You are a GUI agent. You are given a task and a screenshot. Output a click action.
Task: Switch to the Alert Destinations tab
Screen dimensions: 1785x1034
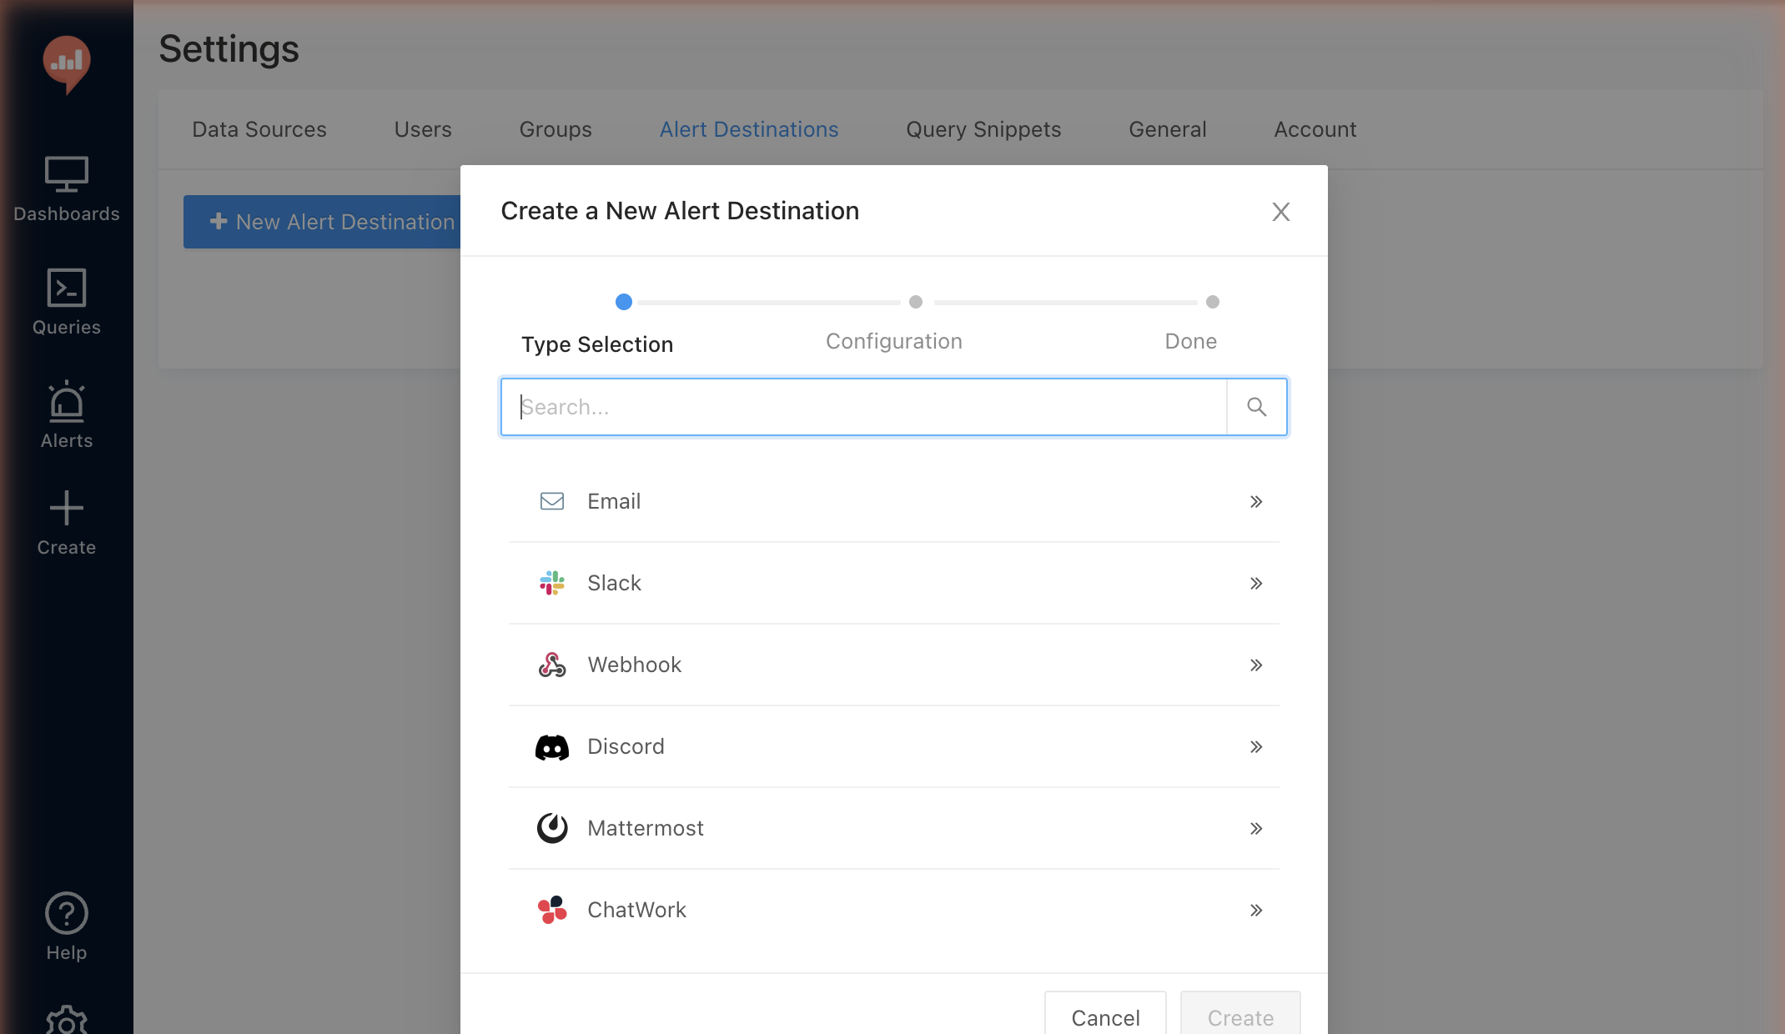tap(749, 129)
